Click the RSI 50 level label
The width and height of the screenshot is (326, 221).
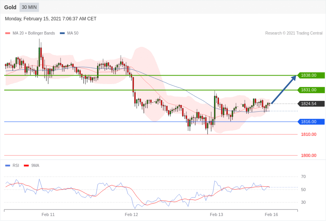pos(303,190)
